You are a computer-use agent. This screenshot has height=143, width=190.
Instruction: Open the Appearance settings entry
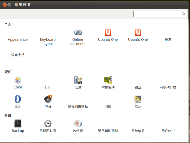coord(18,40)
